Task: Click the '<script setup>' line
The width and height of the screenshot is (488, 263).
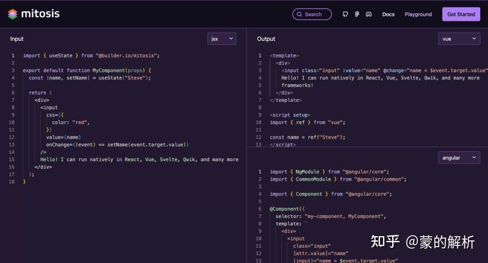Action: [290, 115]
